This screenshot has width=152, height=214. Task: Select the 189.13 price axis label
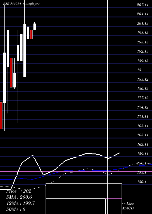[143, 61]
